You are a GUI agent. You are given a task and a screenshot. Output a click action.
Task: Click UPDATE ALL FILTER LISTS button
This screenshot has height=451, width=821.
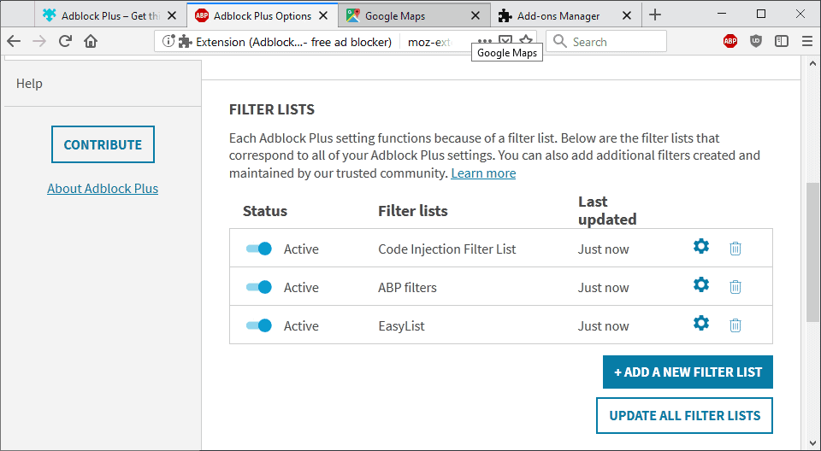[684, 415]
